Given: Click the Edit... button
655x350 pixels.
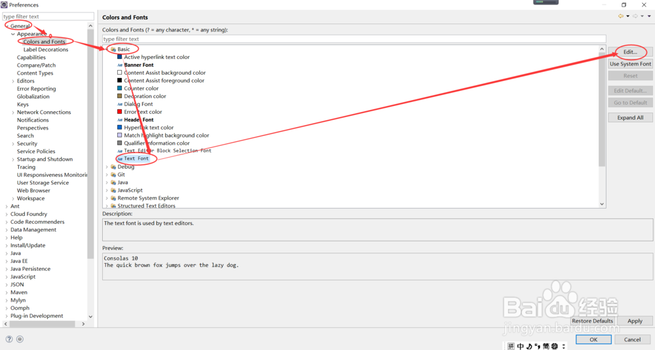Looking at the screenshot, I should point(630,52).
